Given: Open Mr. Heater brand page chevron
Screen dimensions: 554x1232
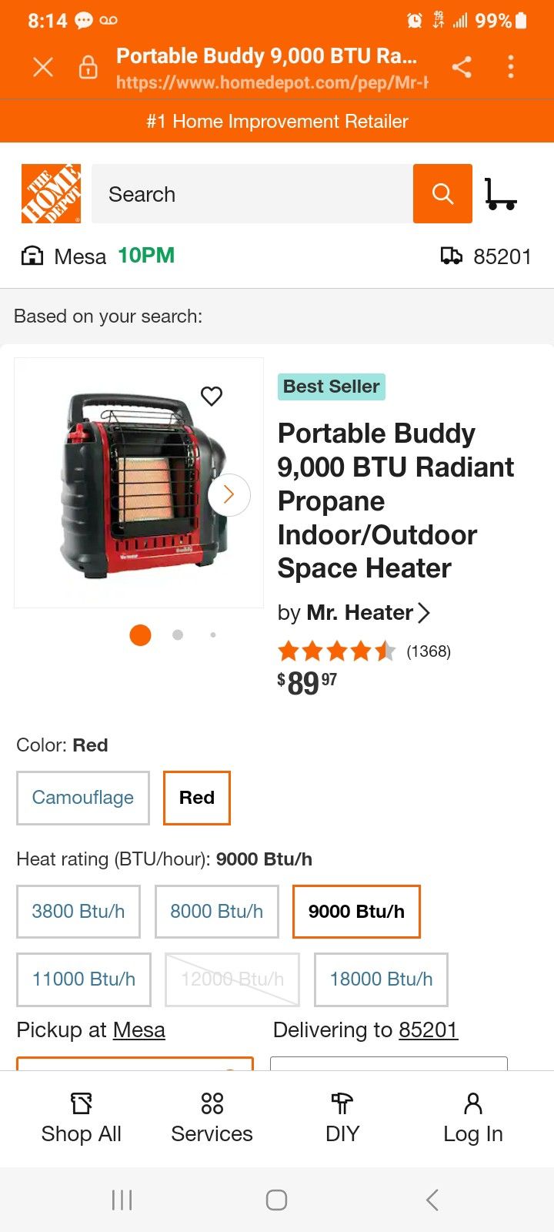Looking at the screenshot, I should [x=423, y=613].
